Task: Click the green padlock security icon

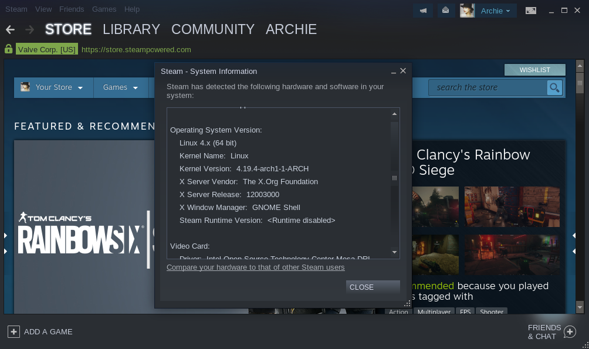Action: coord(9,49)
